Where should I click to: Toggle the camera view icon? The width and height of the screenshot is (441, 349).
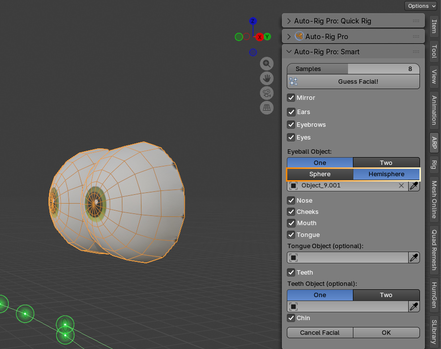267,93
